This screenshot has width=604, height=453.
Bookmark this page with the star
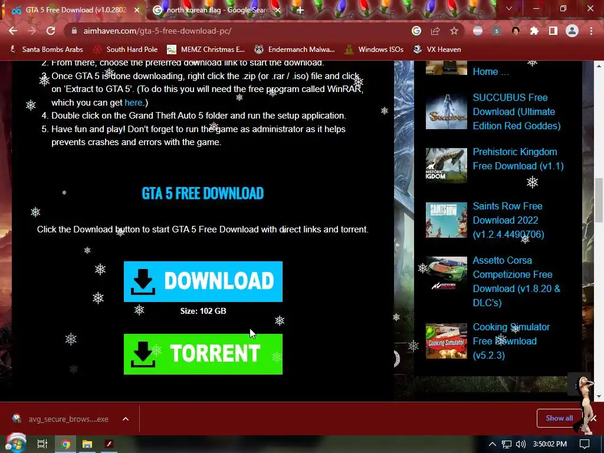pos(454,31)
